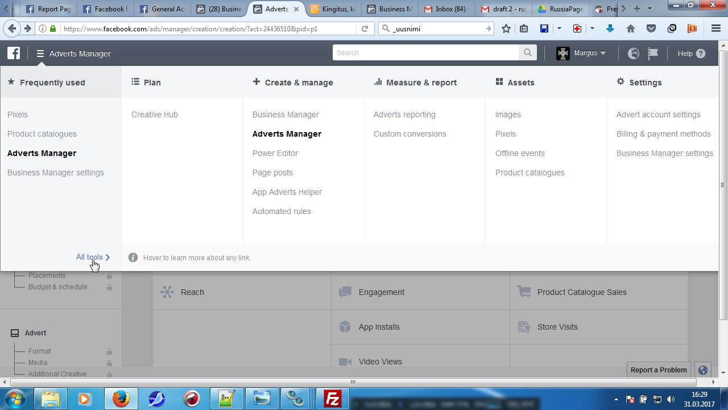Bookmark this page with the star icon
The width and height of the screenshot is (728, 410).
click(506, 28)
